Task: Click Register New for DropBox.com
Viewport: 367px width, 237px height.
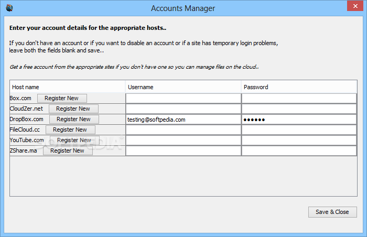Action: click(x=74, y=119)
